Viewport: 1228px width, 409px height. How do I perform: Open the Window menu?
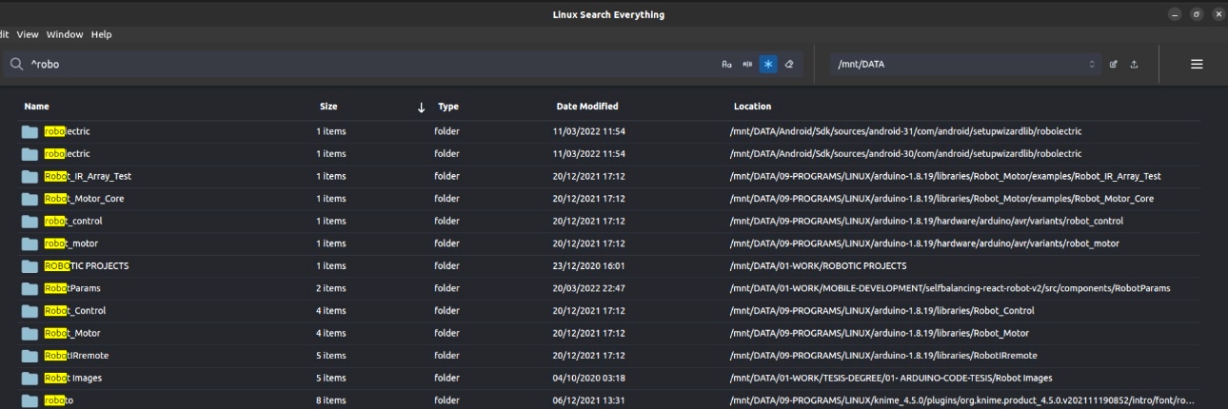coord(65,34)
